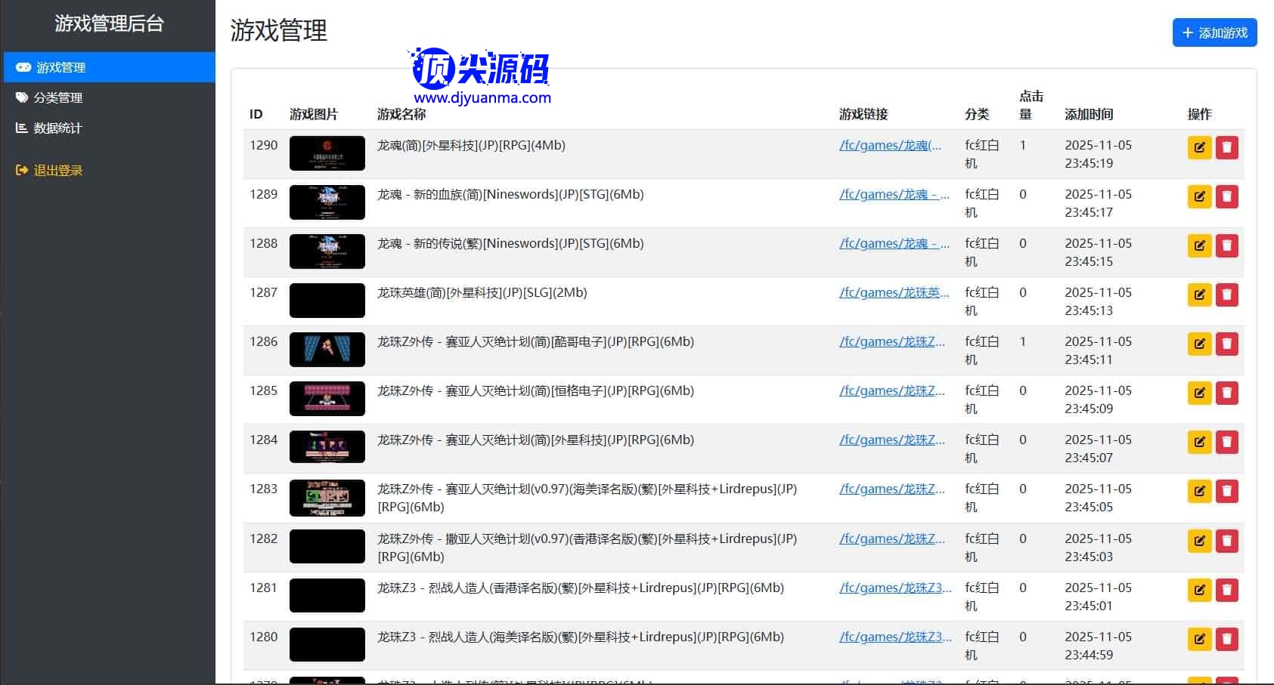Click thumbnail of game 1283
1274x685 pixels.
[327, 497]
